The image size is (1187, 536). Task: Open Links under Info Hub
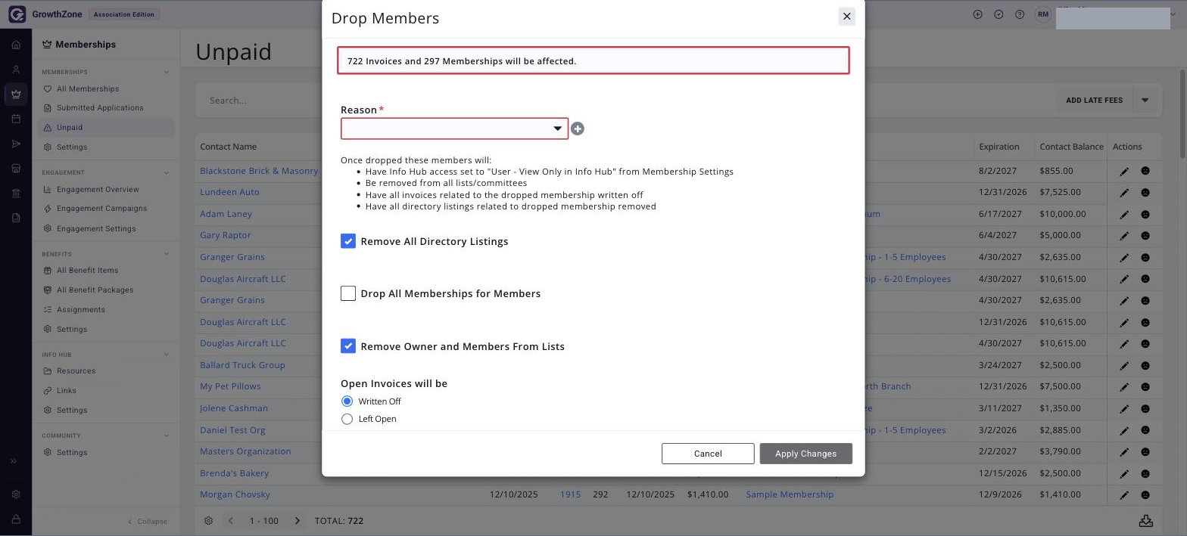coord(67,391)
